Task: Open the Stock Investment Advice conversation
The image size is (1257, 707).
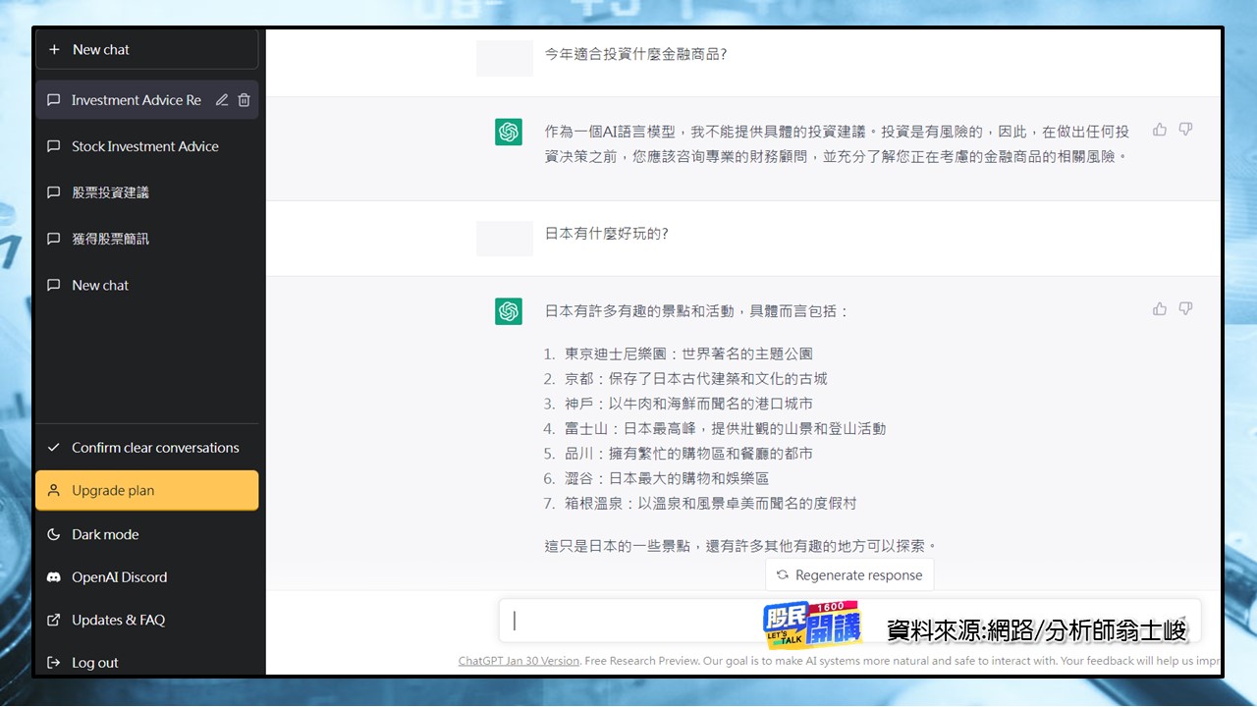Action: 144,146
